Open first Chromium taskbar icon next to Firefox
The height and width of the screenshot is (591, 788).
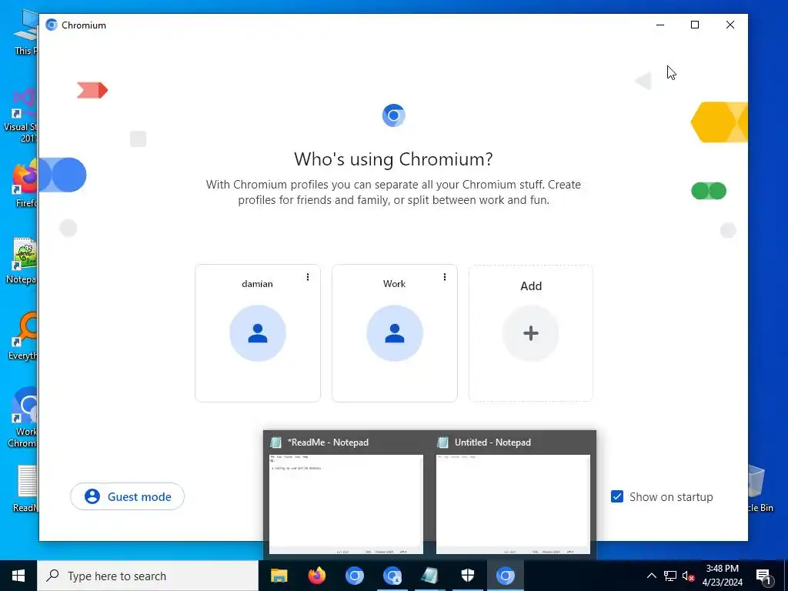[354, 576]
